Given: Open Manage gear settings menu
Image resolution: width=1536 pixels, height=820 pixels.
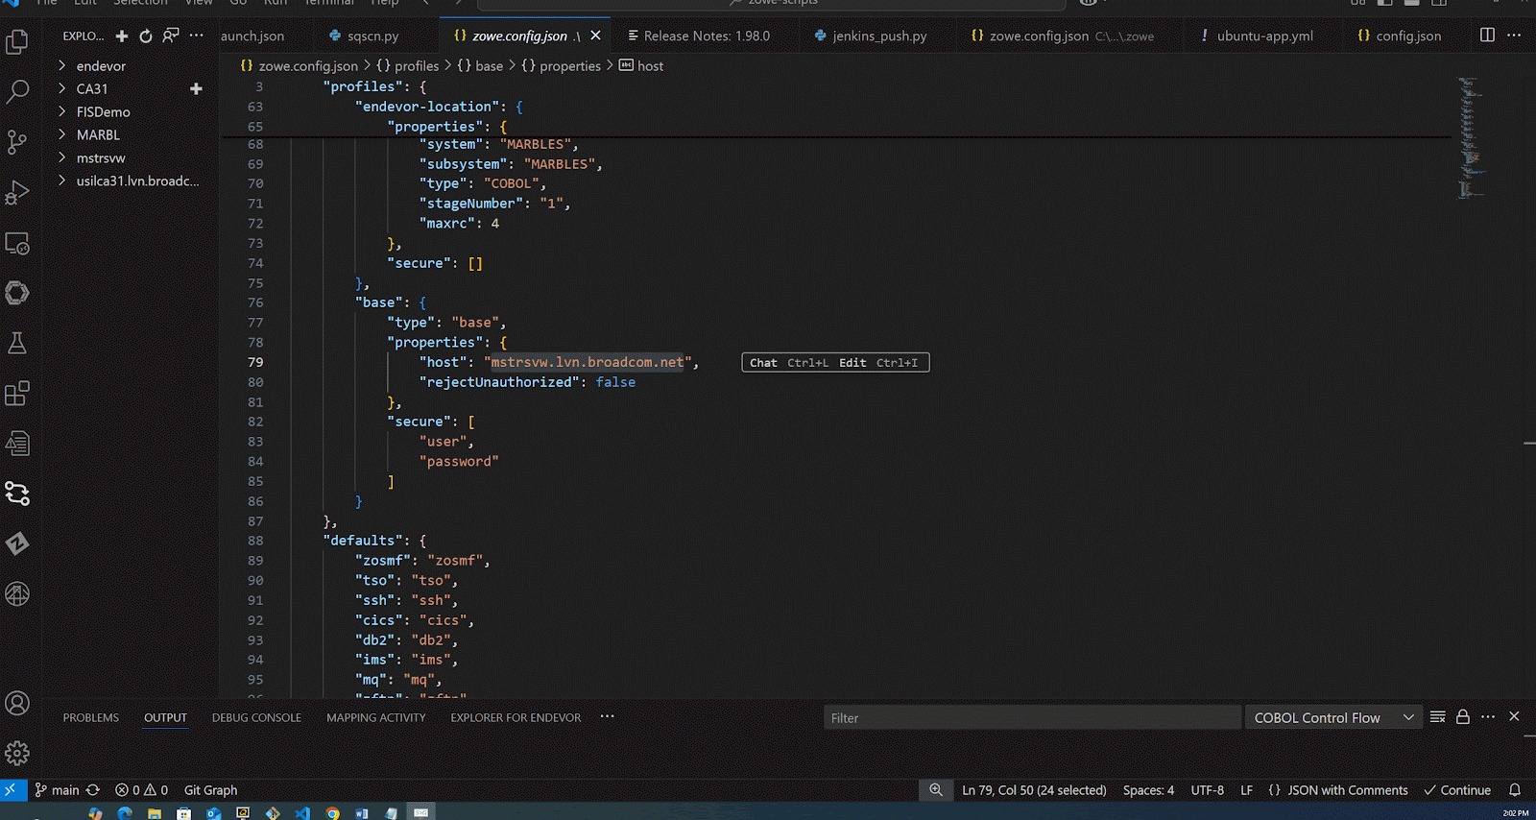Looking at the screenshot, I should [x=17, y=754].
